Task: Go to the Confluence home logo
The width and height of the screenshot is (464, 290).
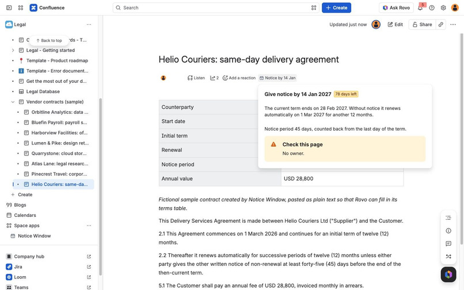Action: [x=47, y=7]
